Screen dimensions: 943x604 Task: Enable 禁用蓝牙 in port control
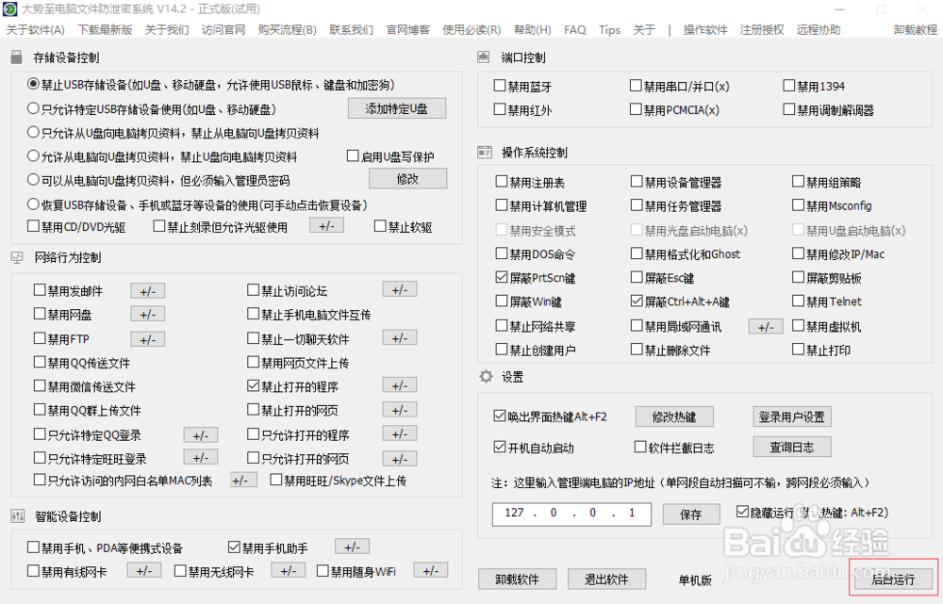point(498,86)
